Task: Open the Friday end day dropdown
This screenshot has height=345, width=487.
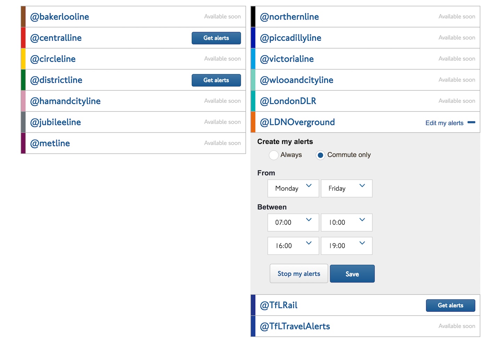Action: [346, 188]
